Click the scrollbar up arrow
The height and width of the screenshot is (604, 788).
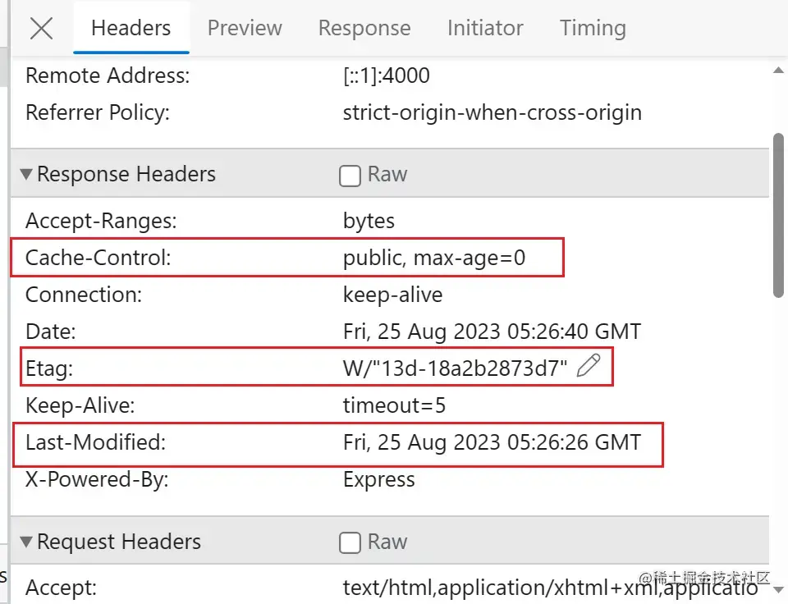click(x=778, y=71)
